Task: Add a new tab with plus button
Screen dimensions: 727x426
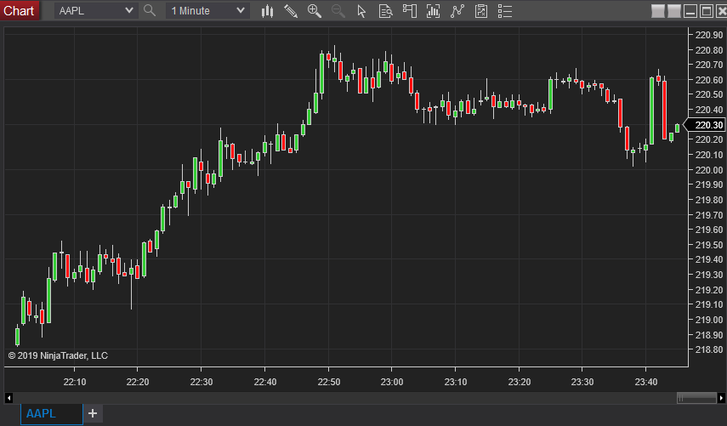Action: (93, 413)
